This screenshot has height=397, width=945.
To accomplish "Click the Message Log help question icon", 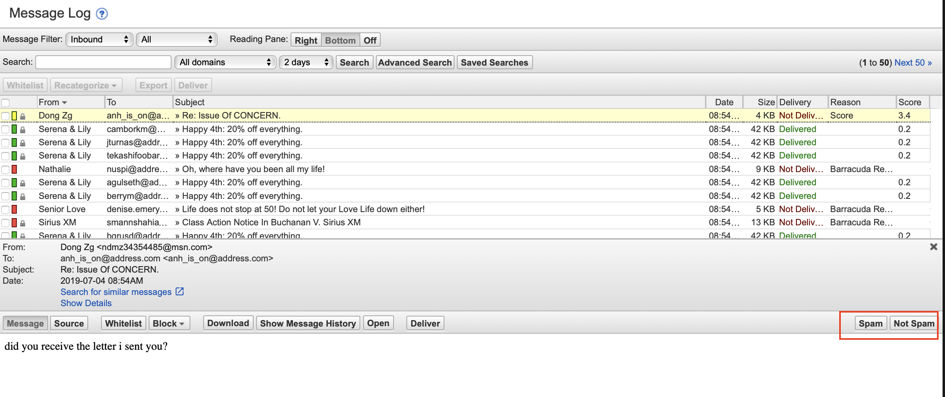I will [x=102, y=14].
